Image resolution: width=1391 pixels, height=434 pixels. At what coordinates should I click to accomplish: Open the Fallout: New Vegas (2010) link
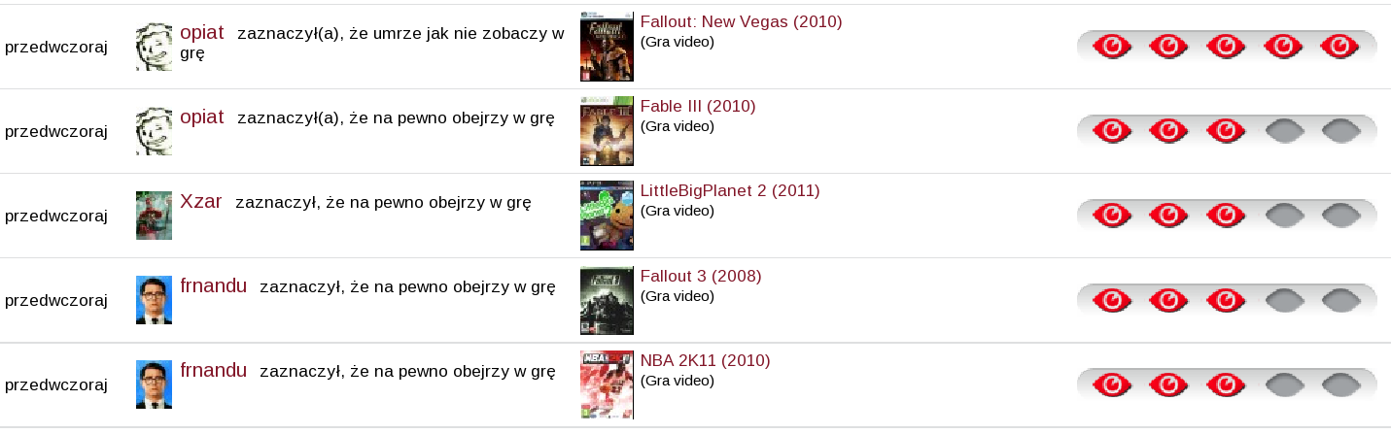click(741, 21)
